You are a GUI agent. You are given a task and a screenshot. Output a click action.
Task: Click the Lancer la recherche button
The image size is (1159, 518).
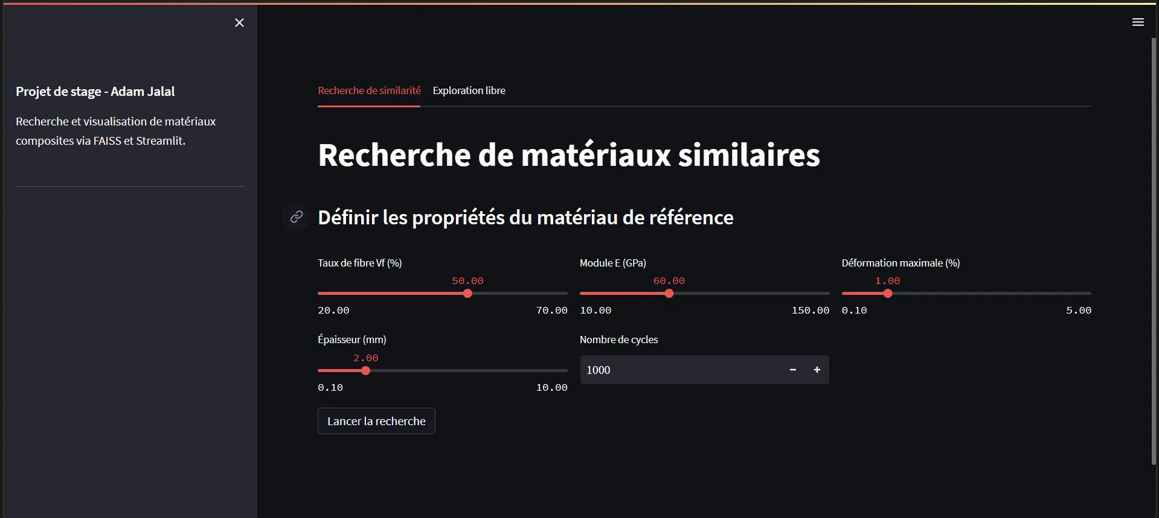pyautogui.click(x=376, y=421)
